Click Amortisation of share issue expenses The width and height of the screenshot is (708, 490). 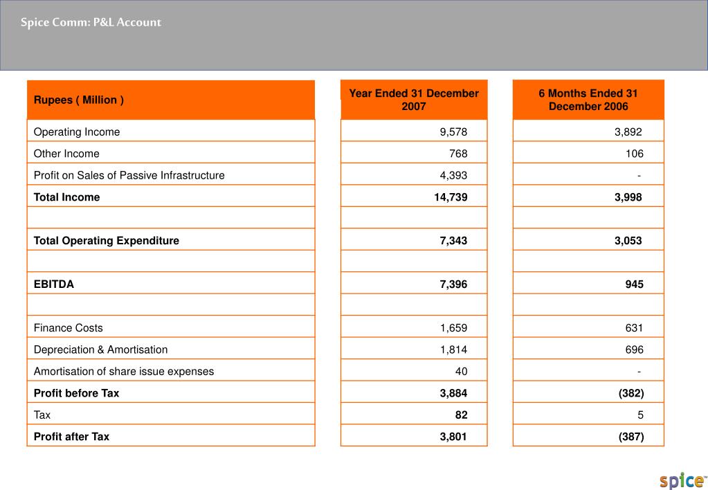point(124,371)
